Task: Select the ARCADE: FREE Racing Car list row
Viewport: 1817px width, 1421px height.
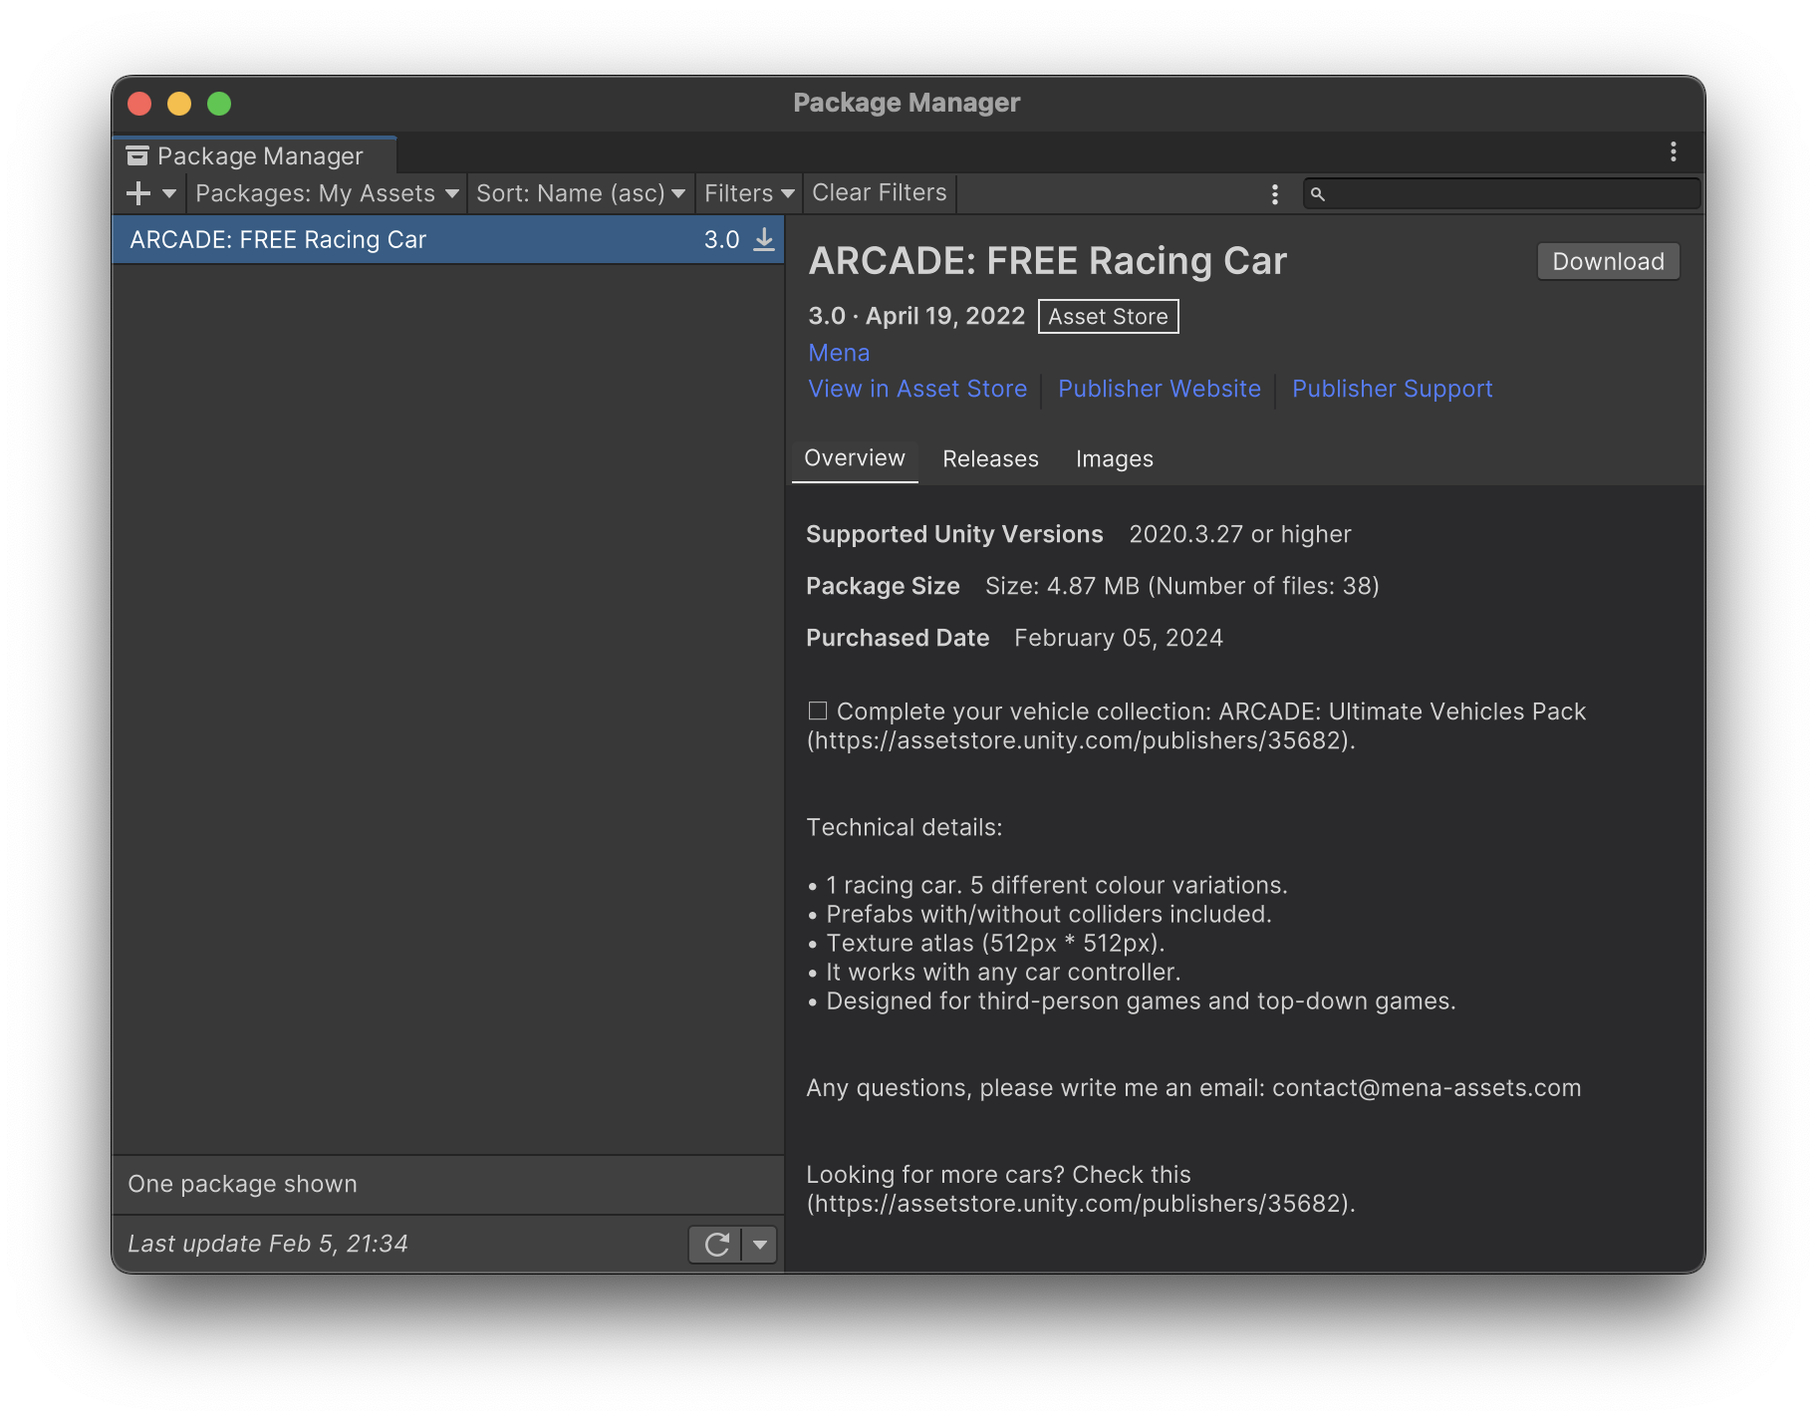Action: 448,240
